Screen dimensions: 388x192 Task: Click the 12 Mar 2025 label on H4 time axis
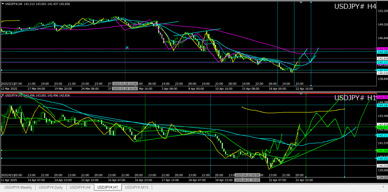(x=9, y=89)
